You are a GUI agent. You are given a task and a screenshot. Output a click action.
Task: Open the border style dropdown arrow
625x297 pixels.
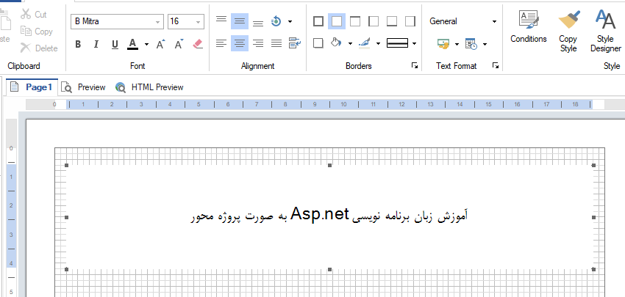click(414, 43)
